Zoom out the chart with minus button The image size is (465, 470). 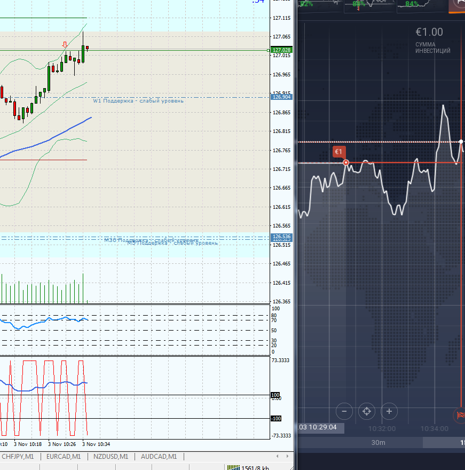pos(344,411)
